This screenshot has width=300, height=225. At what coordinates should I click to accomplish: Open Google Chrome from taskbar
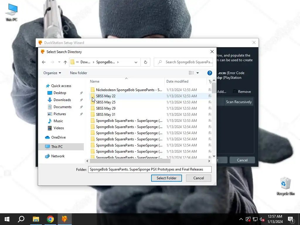click(50, 219)
